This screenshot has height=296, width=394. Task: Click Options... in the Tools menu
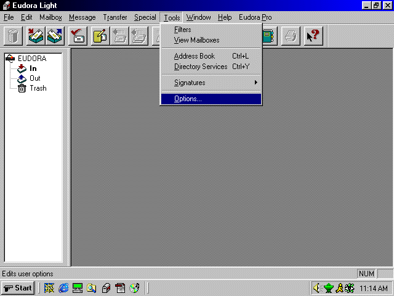point(211,99)
